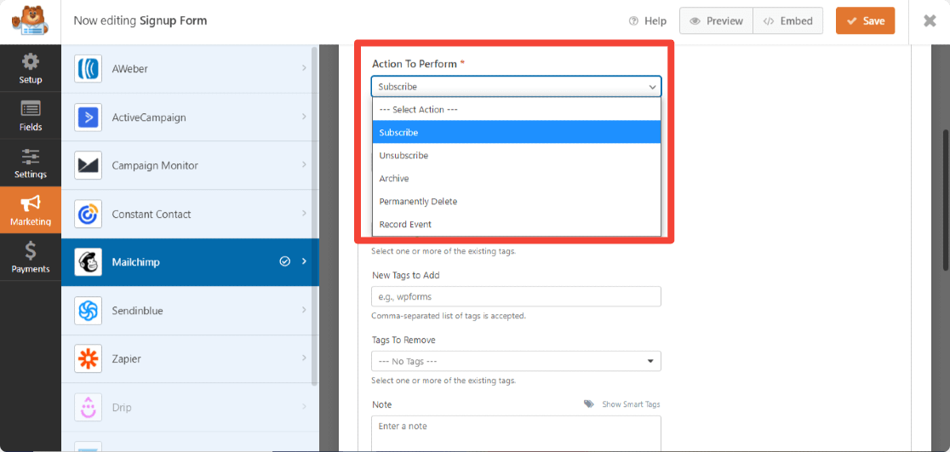Click the AWeber provider logo
Image resolution: width=950 pixels, height=452 pixels.
tap(88, 69)
